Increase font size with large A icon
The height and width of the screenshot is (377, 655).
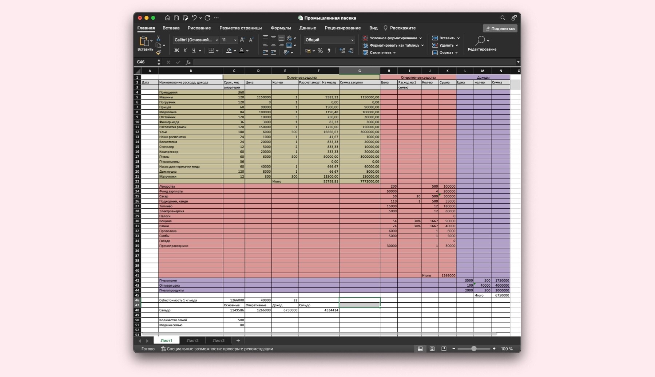[242, 40]
